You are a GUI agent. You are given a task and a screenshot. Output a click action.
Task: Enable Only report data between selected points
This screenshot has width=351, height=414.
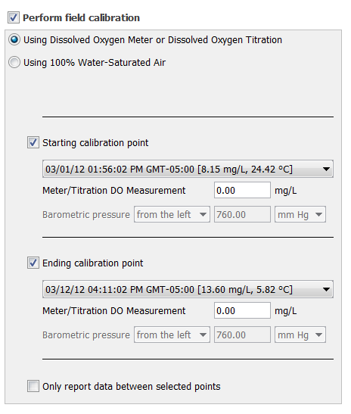coord(33,386)
